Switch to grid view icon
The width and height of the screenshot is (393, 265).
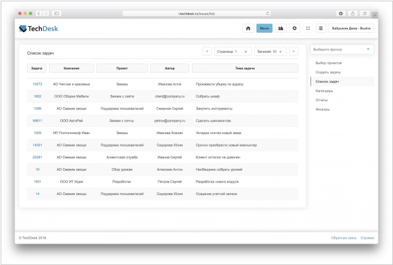point(308,29)
